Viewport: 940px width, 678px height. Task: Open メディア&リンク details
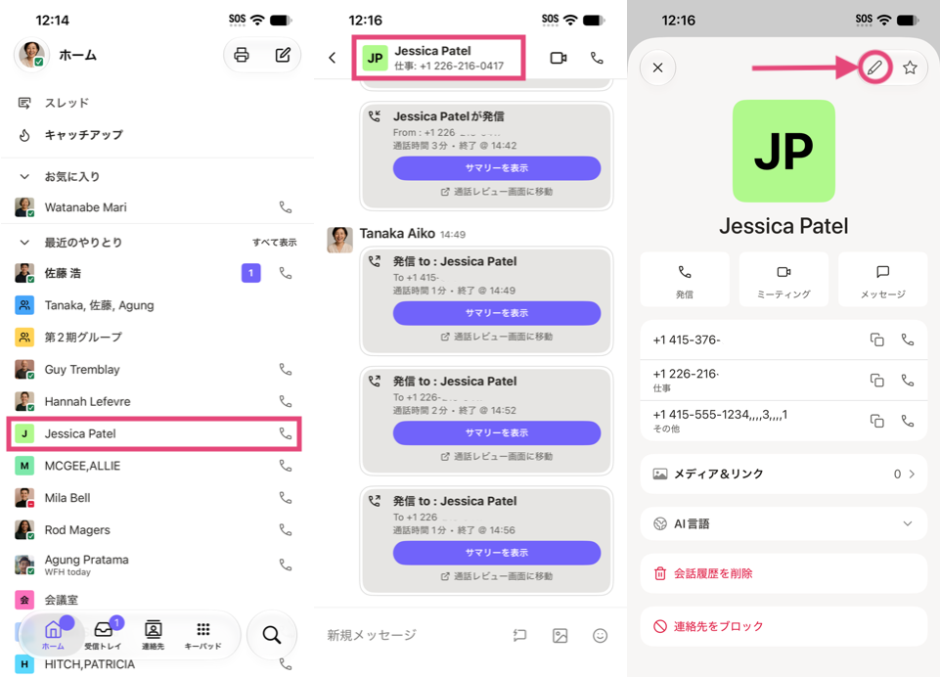783,475
